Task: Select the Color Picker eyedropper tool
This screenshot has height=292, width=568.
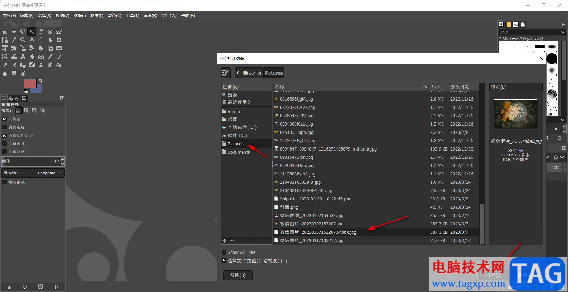Action: click(x=14, y=40)
